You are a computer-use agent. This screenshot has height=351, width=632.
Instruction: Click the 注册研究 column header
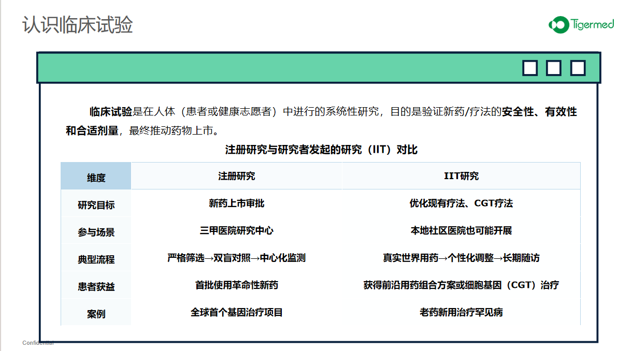[236, 176]
